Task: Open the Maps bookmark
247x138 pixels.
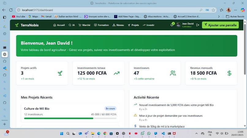Action: point(33,16)
